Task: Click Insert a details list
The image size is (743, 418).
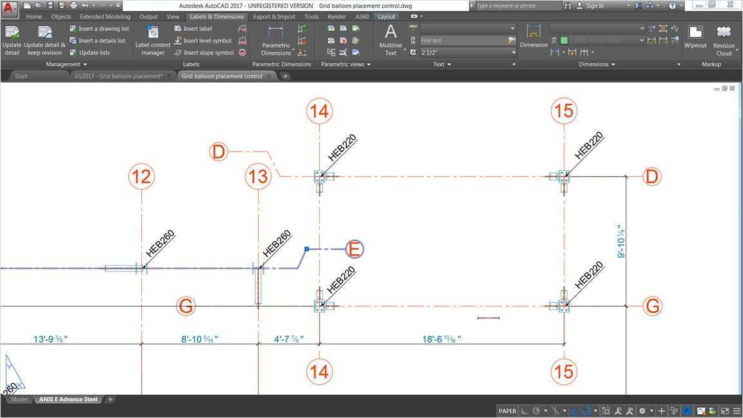Action: tap(97, 41)
